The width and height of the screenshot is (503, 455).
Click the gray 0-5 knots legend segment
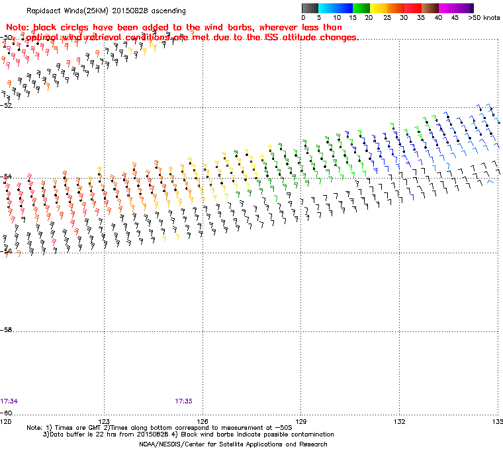click(x=310, y=8)
